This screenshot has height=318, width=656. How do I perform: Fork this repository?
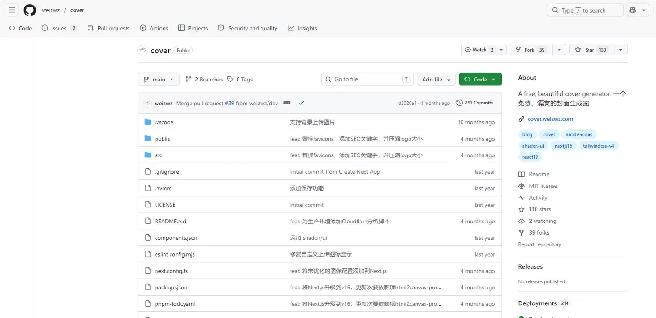coord(531,50)
